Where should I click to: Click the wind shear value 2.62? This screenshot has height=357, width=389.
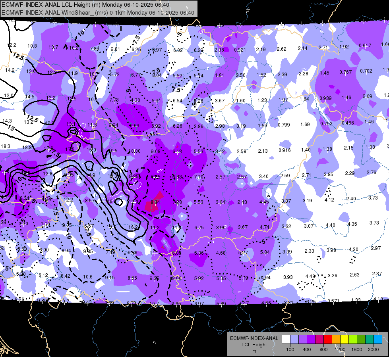point(282,49)
